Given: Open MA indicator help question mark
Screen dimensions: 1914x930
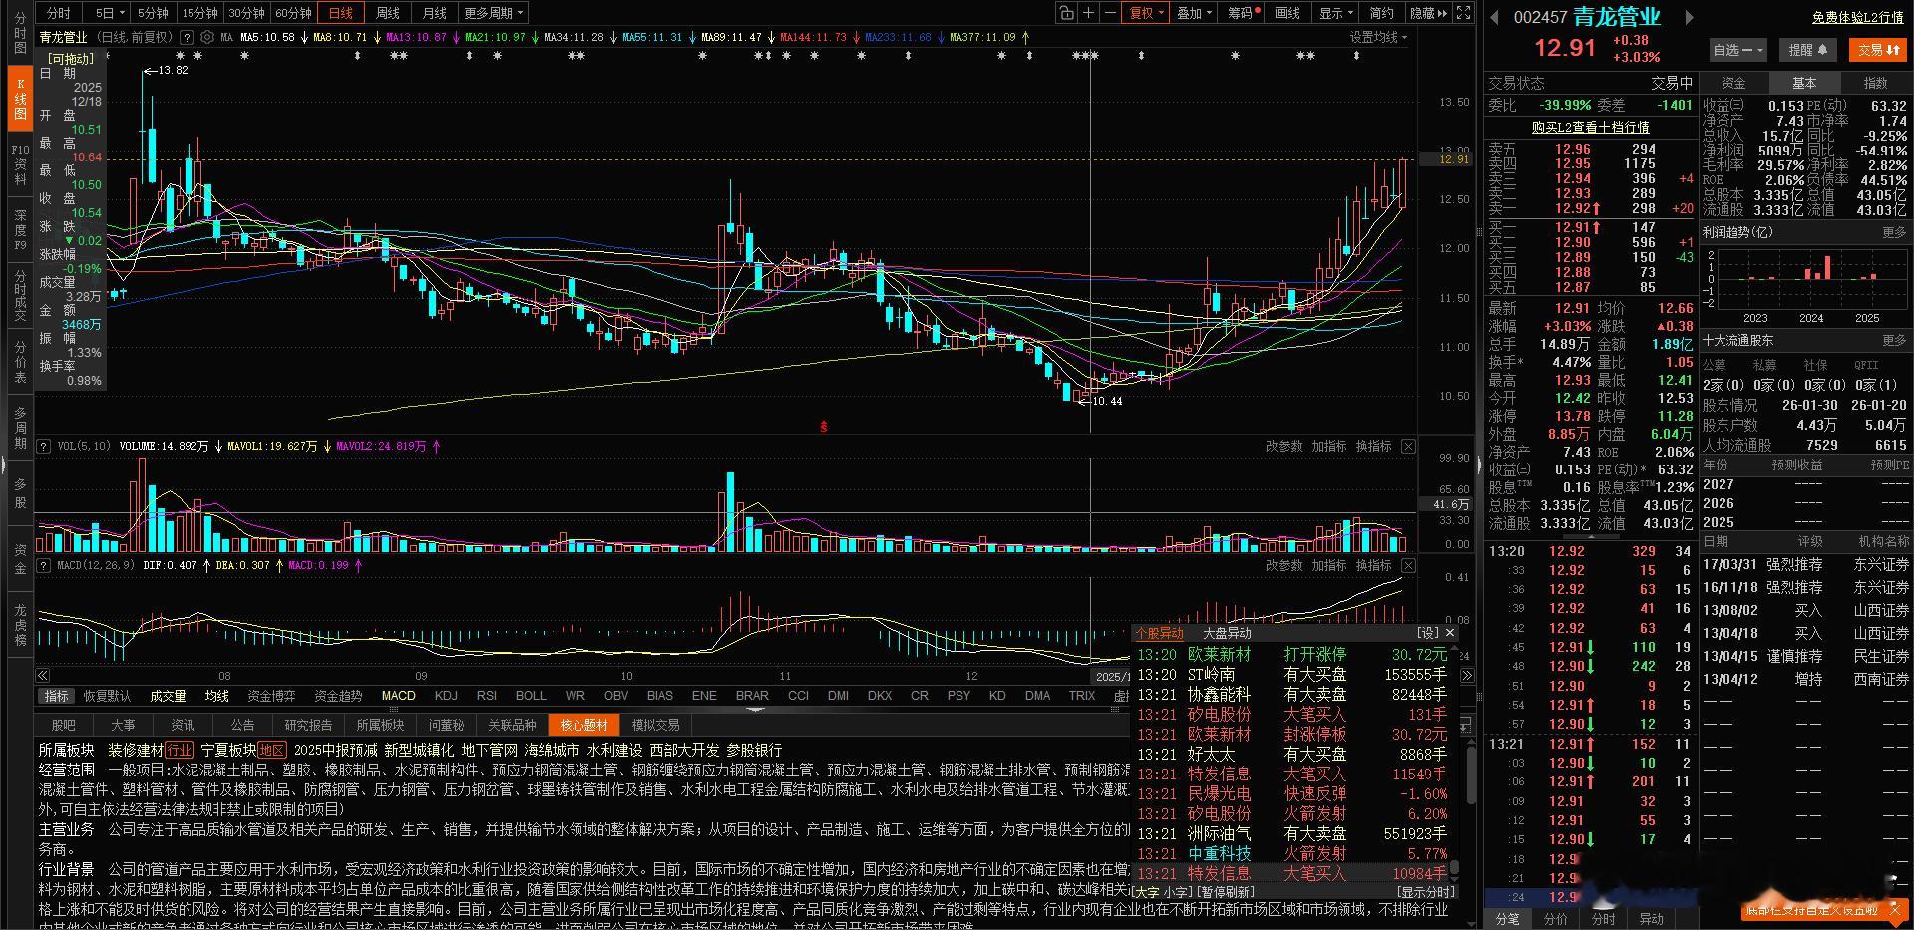Looking at the screenshot, I should point(185,37).
